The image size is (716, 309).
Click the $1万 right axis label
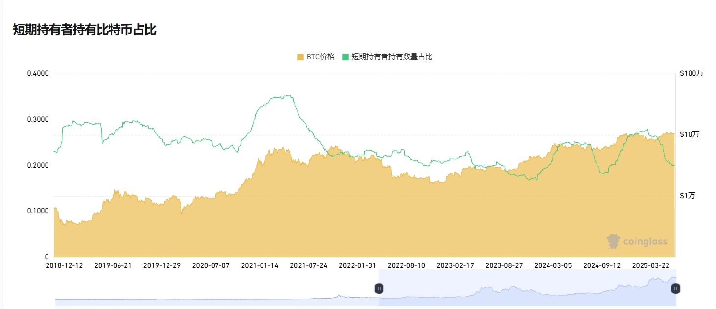tap(687, 196)
